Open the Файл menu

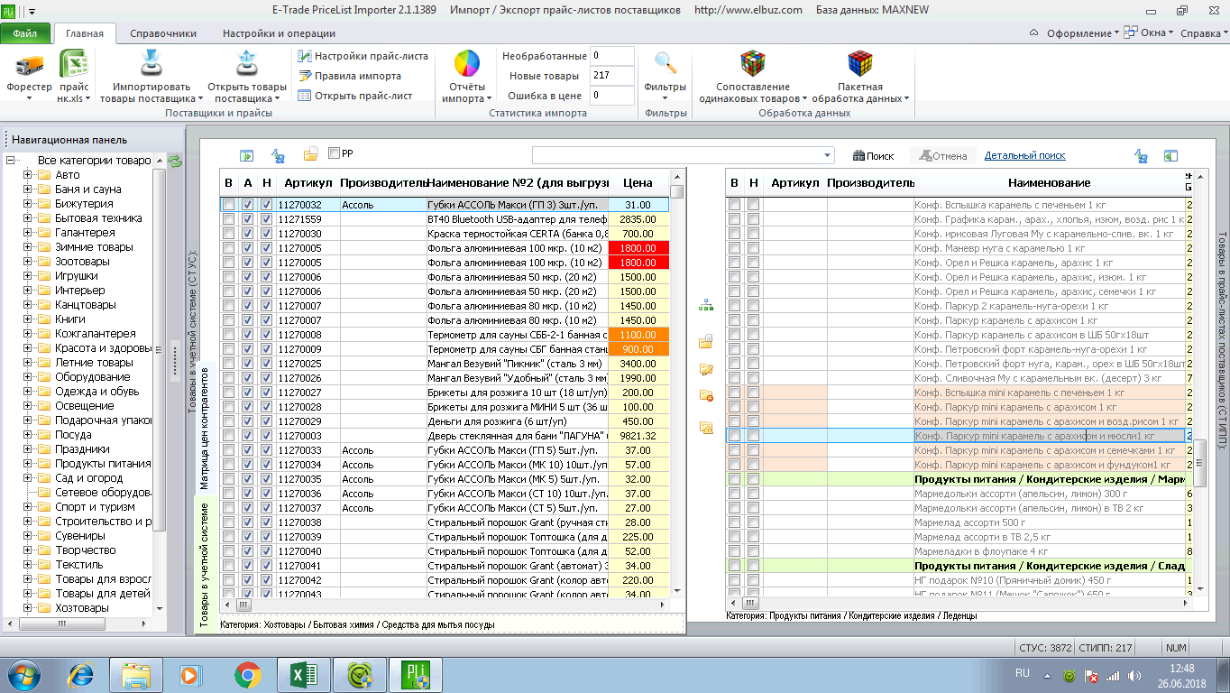(25, 33)
